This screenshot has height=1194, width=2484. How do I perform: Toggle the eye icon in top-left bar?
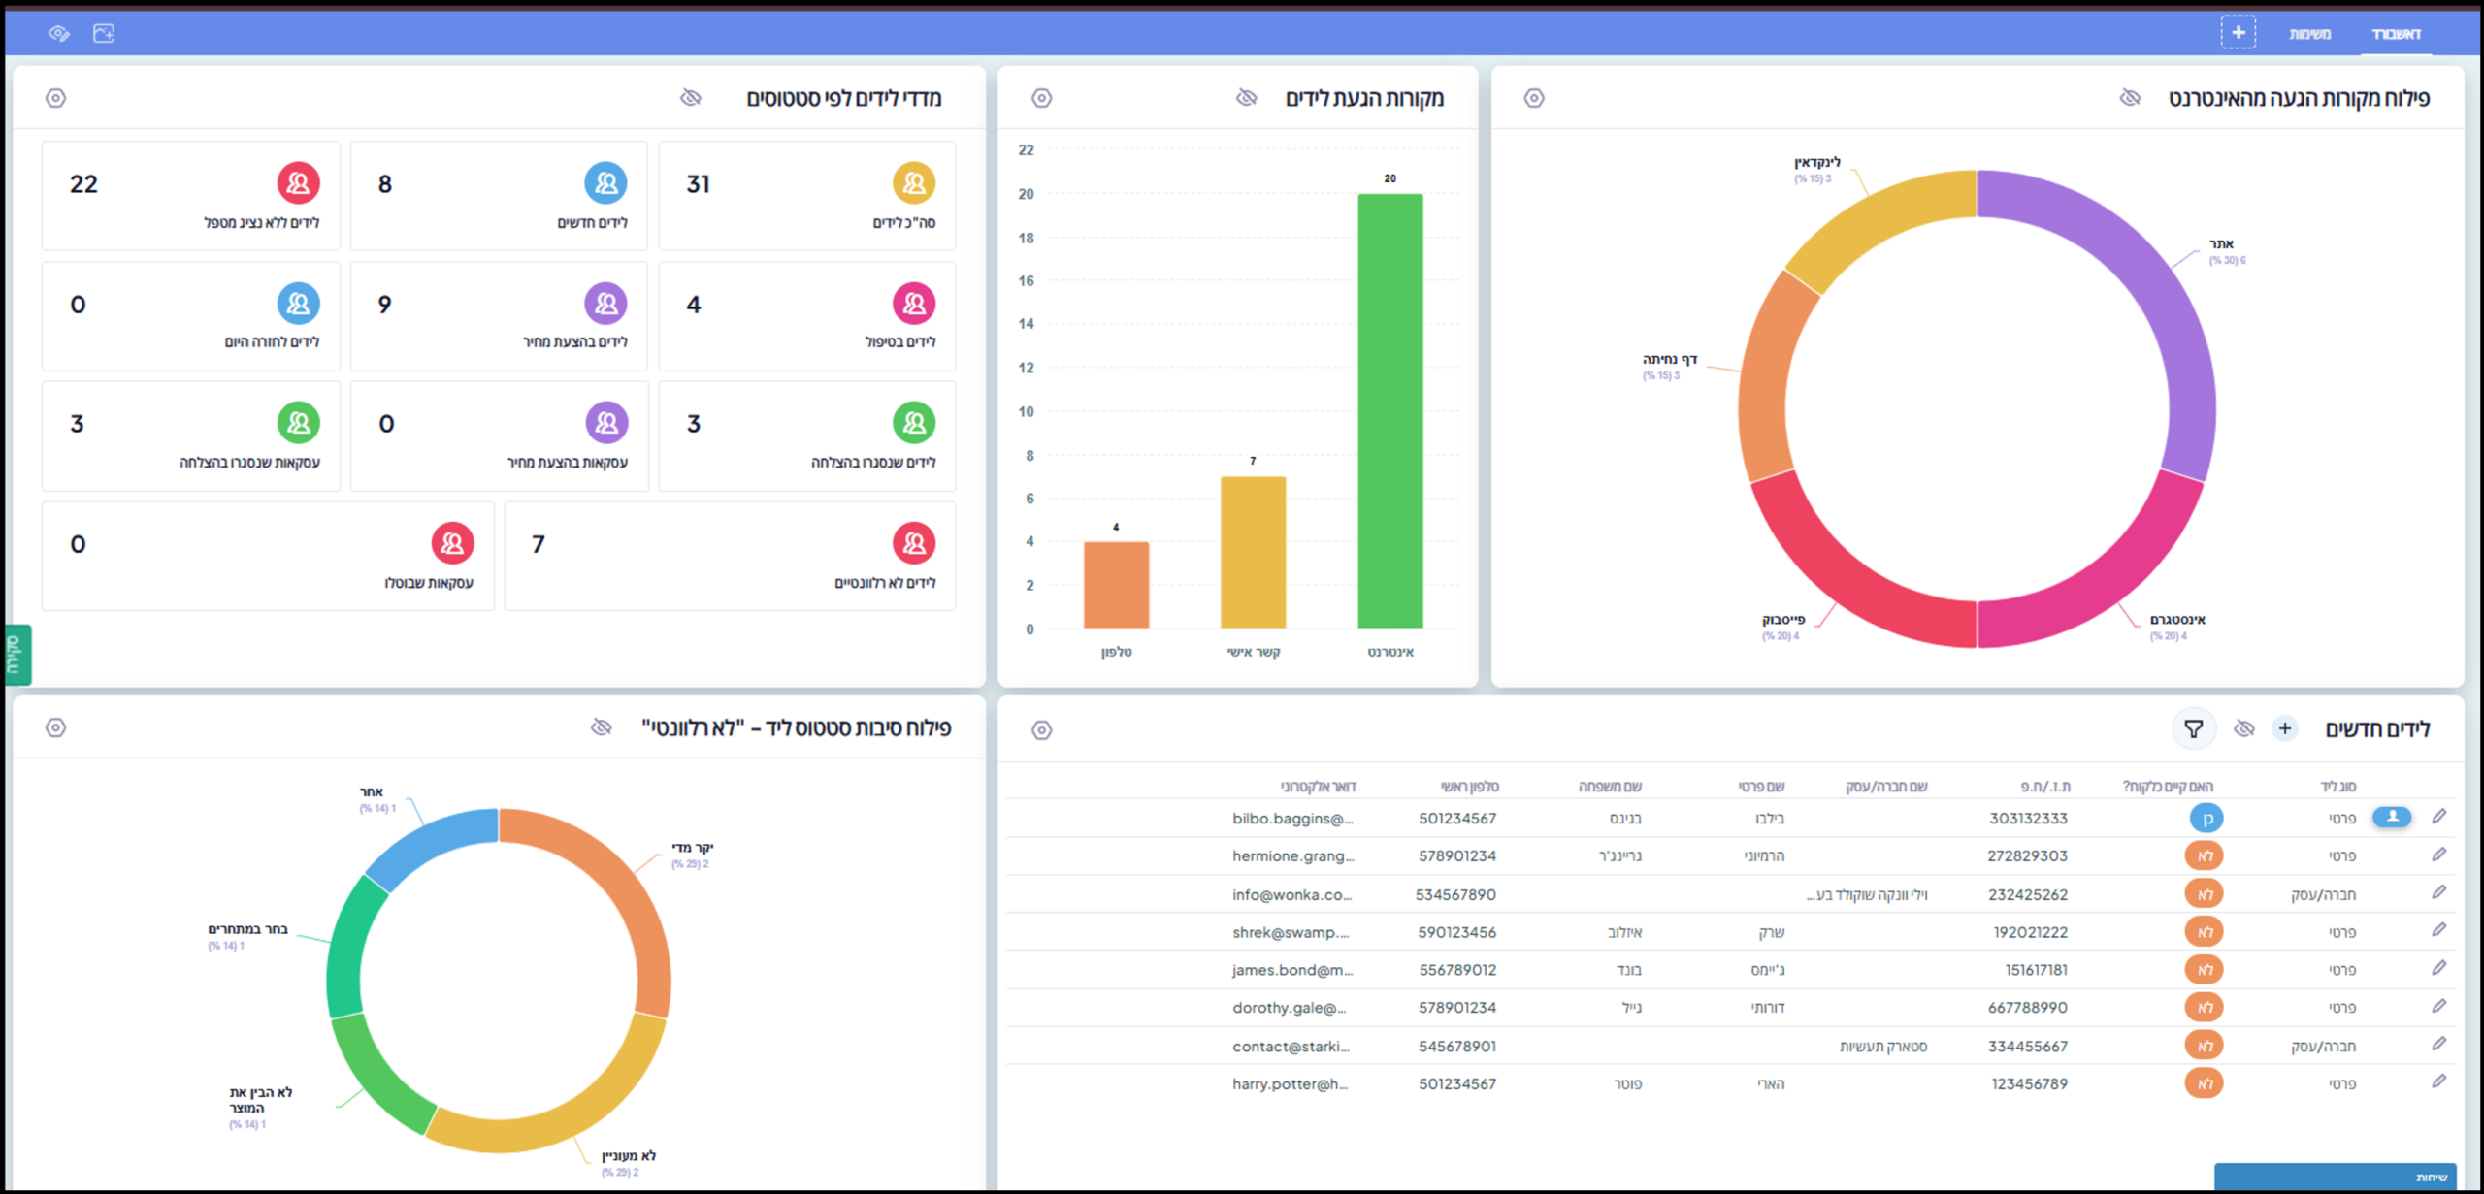click(x=59, y=34)
